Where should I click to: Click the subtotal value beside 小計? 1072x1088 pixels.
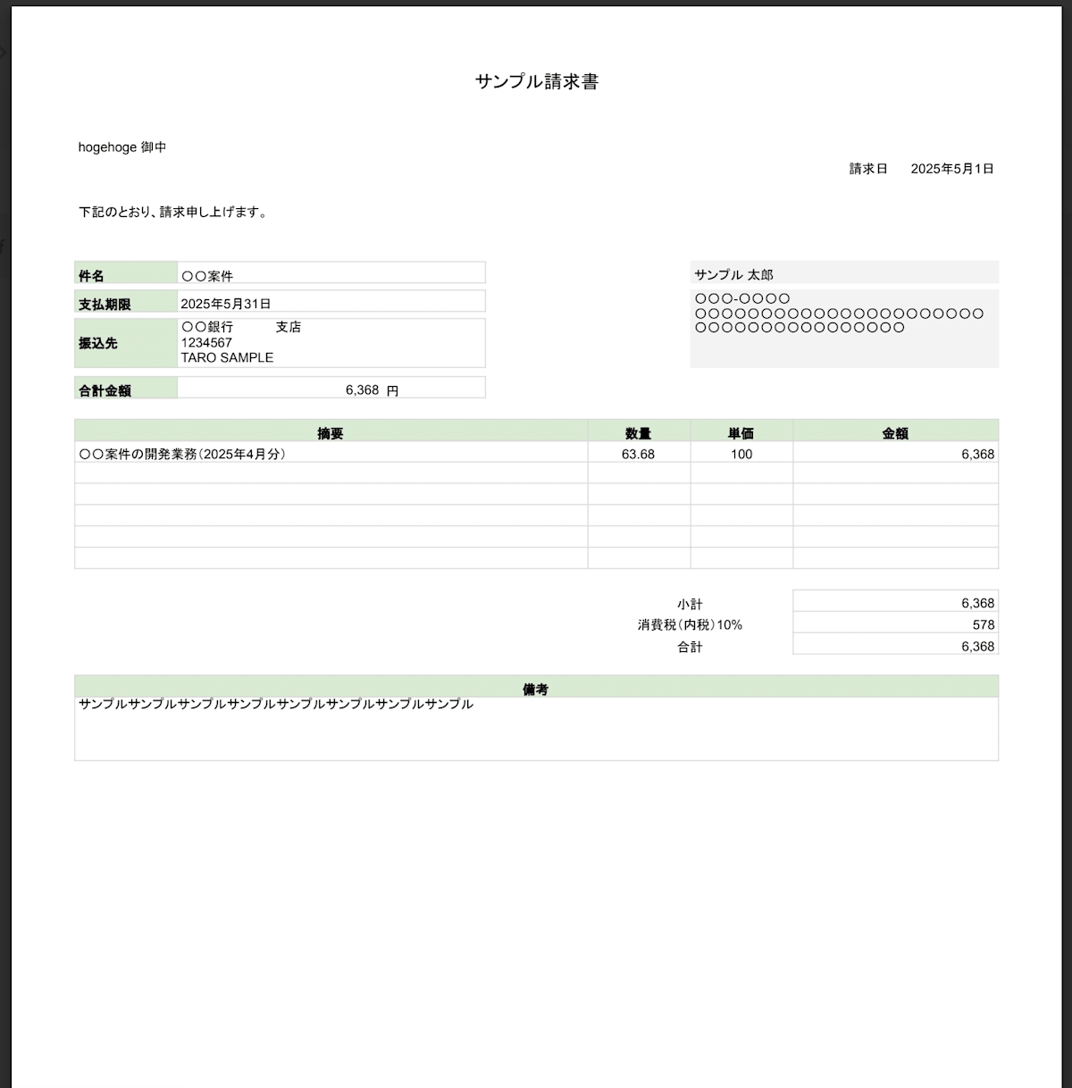[x=977, y=603]
